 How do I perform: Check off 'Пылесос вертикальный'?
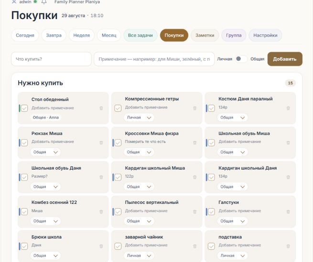tap(118, 212)
